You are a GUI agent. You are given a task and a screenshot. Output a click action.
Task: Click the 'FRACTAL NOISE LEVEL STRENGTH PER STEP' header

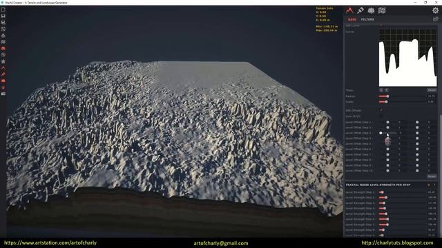pyautogui.click(x=378, y=185)
